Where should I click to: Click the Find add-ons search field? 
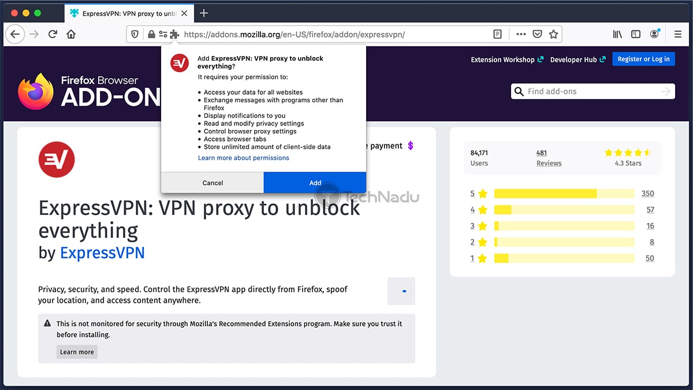coord(593,91)
